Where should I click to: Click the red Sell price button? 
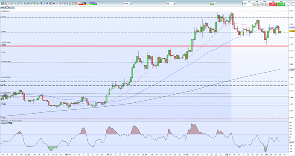[273, 4]
